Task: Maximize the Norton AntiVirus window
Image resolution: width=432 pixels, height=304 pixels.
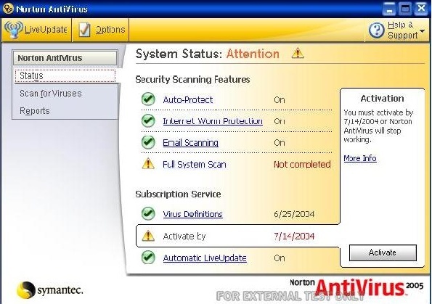Action: coord(405,9)
